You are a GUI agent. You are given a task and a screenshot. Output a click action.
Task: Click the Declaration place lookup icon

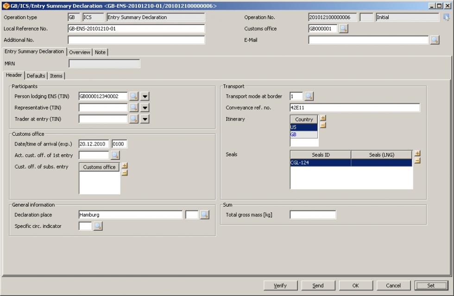point(205,215)
